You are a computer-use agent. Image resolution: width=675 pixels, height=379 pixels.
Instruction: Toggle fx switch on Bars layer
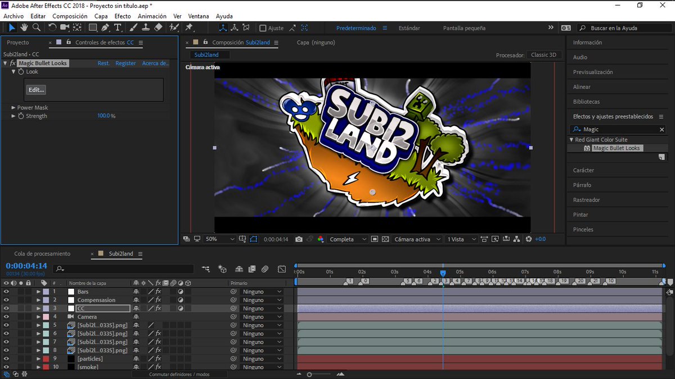point(158,291)
